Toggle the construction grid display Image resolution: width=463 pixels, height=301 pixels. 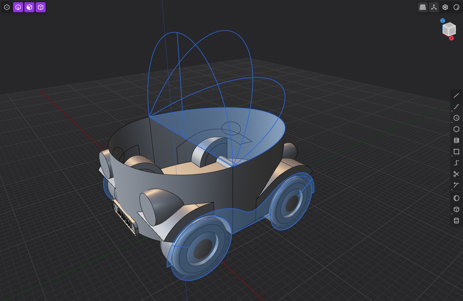(x=423, y=7)
